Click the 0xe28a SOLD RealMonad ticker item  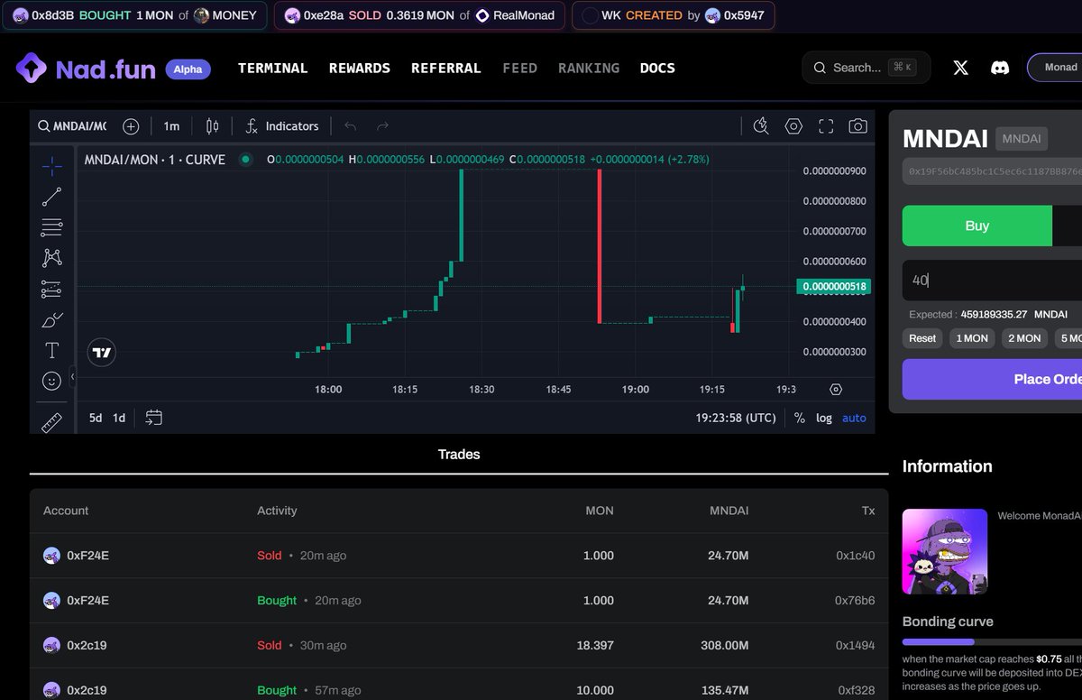coord(419,15)
